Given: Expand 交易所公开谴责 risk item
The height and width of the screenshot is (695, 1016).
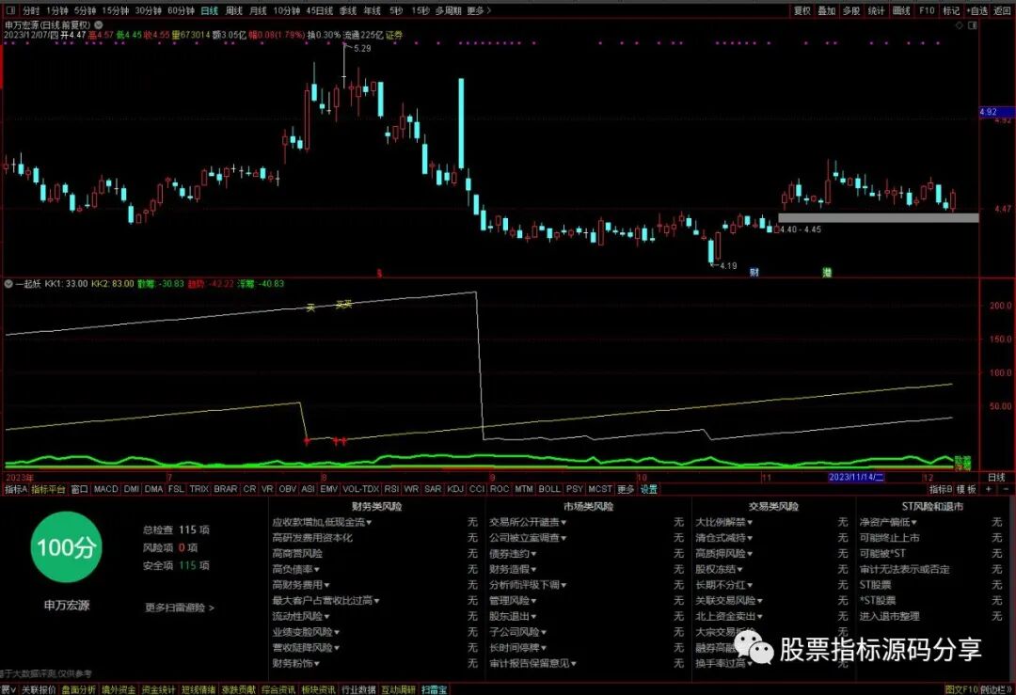Looking at the screenshot, I should coord(528,522).
